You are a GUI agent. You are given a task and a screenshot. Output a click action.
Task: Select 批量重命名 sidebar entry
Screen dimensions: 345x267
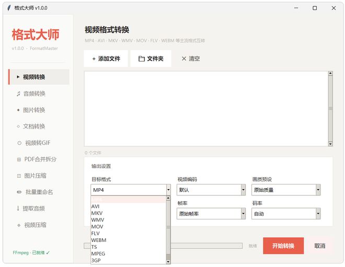pos(39,192)
